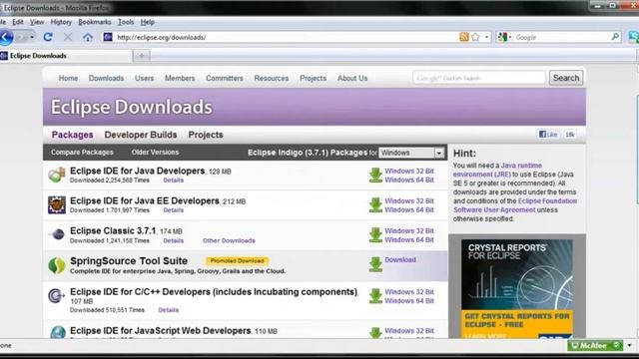Viewport: 639px width, 359px height.
Task: Select the Eclipse Downloads browser tab
Action: coord(66,56)
